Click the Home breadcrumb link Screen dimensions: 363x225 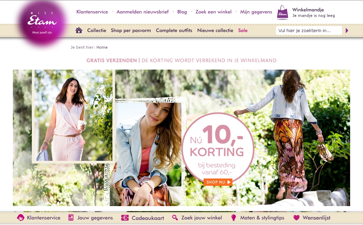click(x=102, y=47)
